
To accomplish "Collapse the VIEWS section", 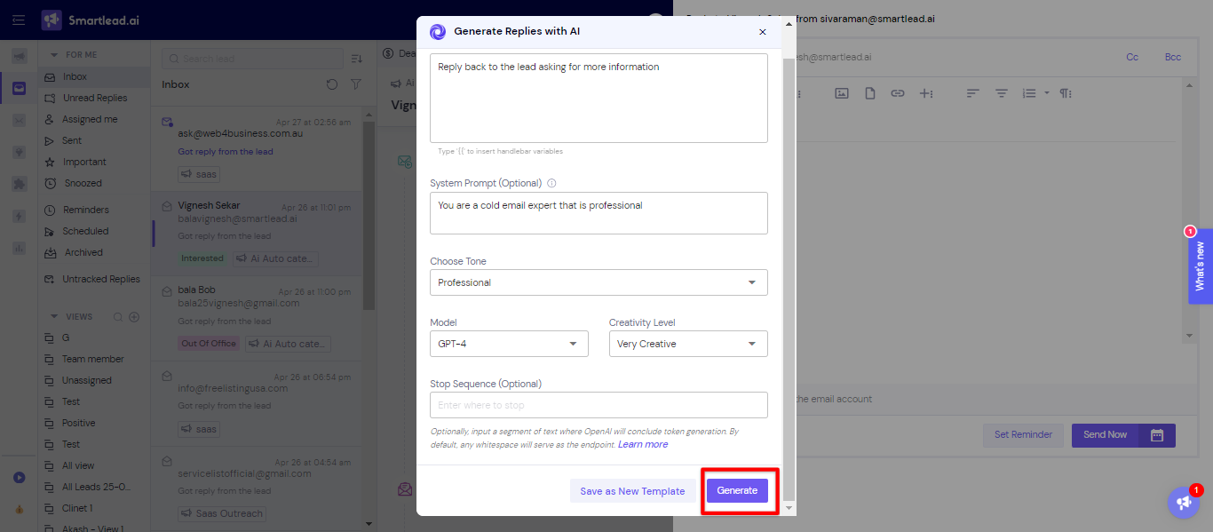I will point(54,317).
